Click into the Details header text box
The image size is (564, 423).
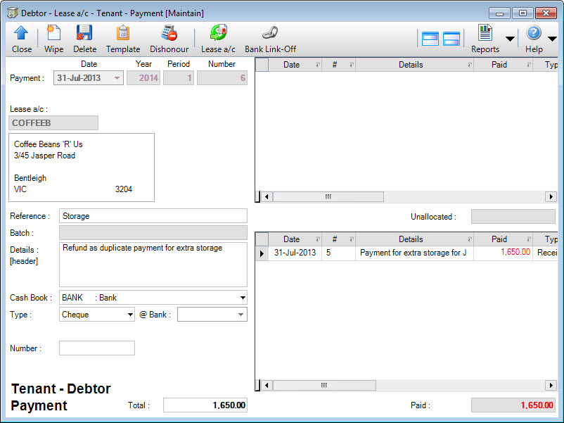click(x=153, y=265)
